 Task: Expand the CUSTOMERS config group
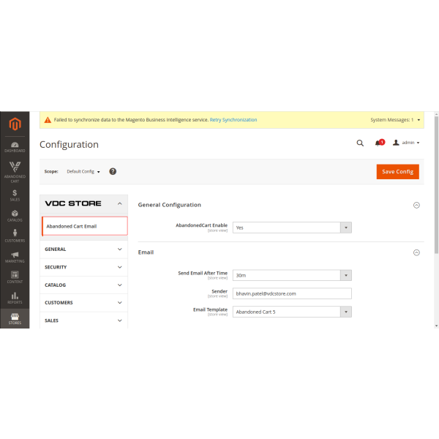[83, 303]
